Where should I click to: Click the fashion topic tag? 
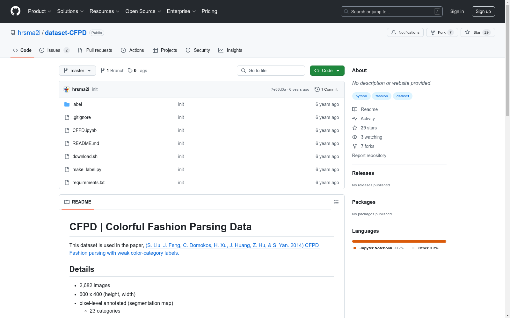pos(382,96)
